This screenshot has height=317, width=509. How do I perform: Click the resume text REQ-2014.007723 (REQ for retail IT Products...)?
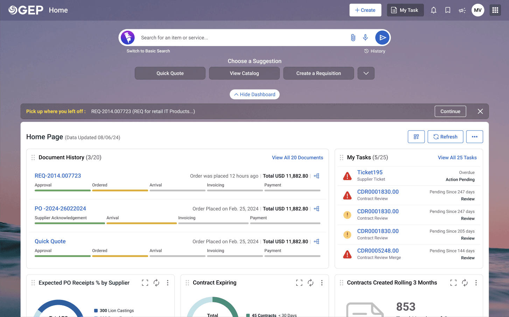point(143,111)
